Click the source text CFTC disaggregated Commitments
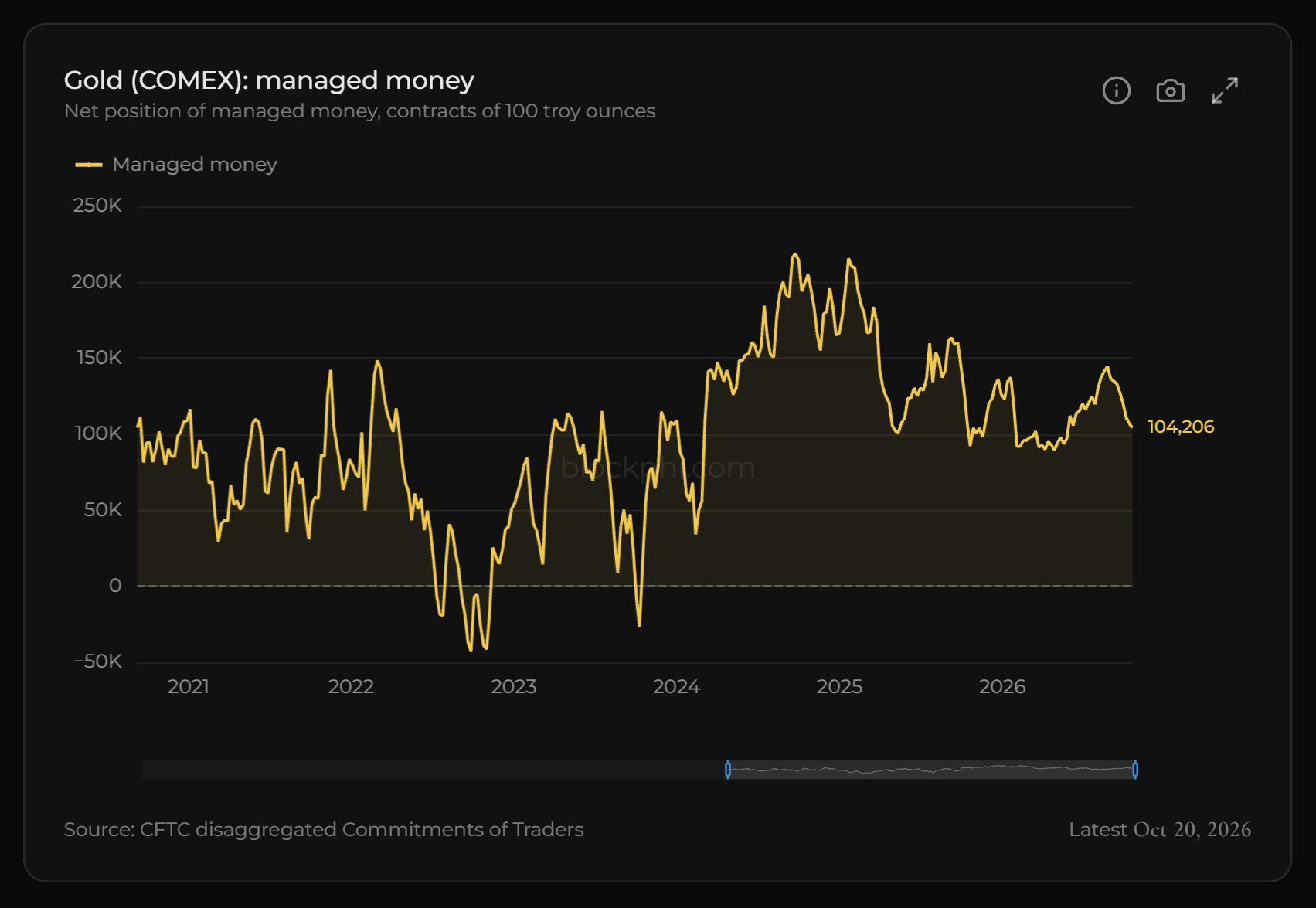The height and width of the screenshot is (908, 1316). click(x=324, y=829)
